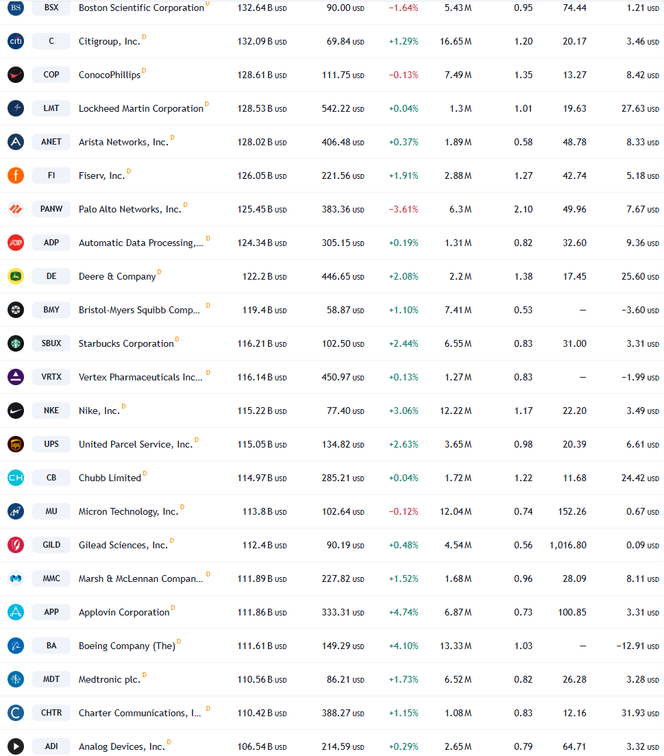The height and width of the screenshot is (756, 664).
Task: Select Micron P/E value 152.26
Action: tap(572, 511)
